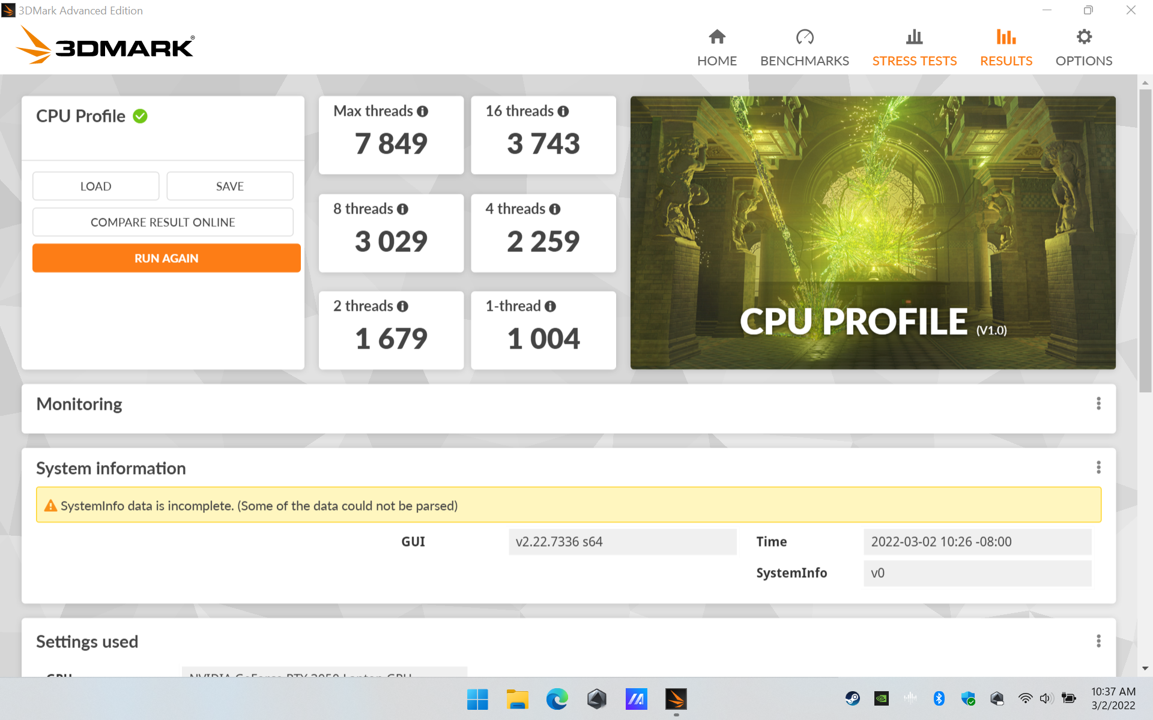1153x720 pixels.
Task: Open STRESS TESTS tab
Action: [914, 48]
